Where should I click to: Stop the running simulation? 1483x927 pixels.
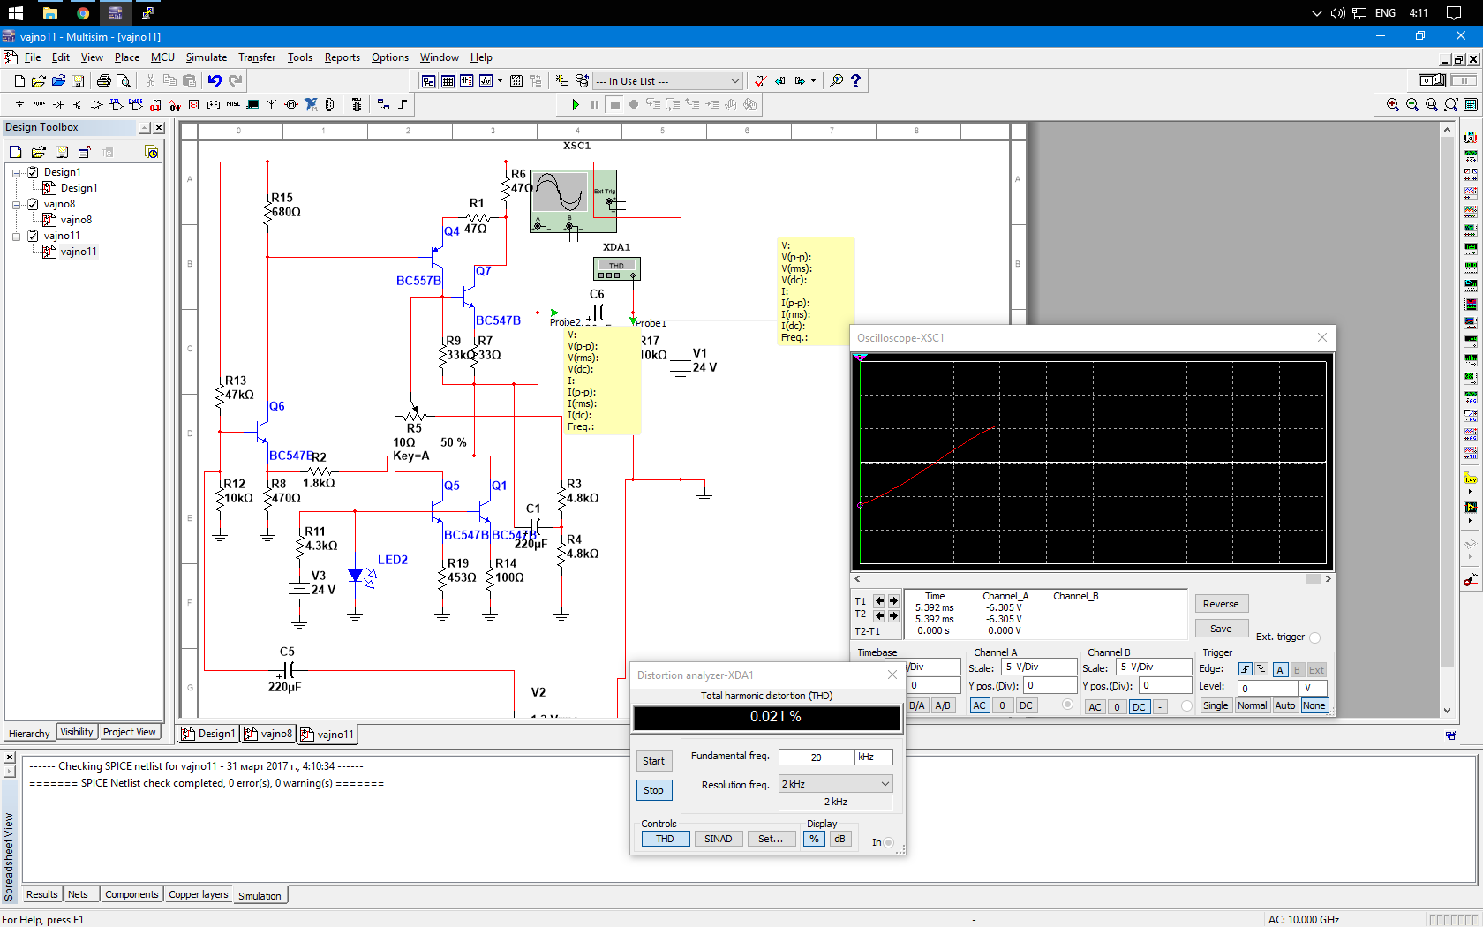point(615,104)
